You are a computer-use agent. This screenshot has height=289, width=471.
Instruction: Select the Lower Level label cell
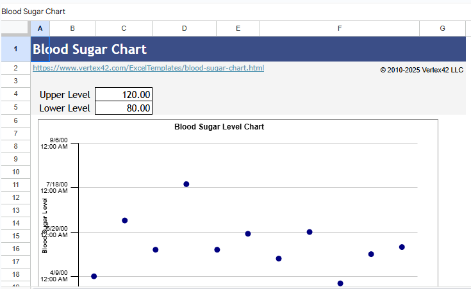point(65,108)
